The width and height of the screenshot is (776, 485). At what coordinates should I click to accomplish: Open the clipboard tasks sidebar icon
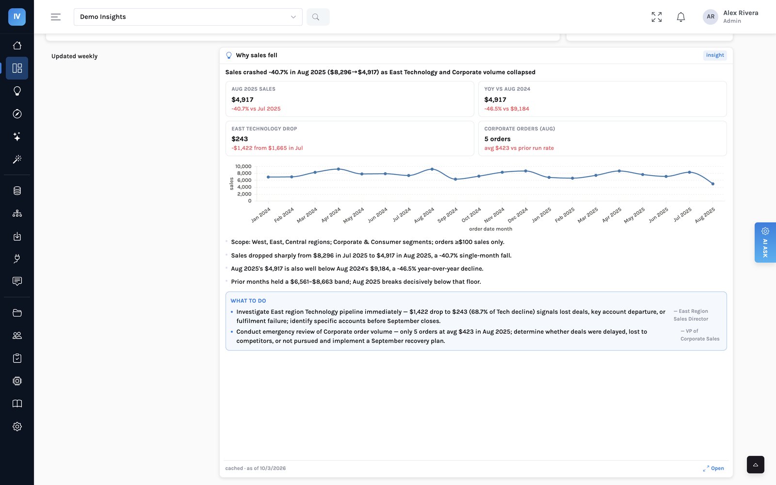point(17,358)
